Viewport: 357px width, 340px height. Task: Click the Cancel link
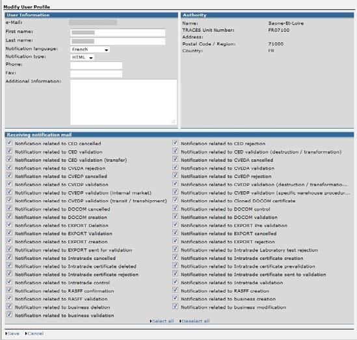[x=34, y=333]
